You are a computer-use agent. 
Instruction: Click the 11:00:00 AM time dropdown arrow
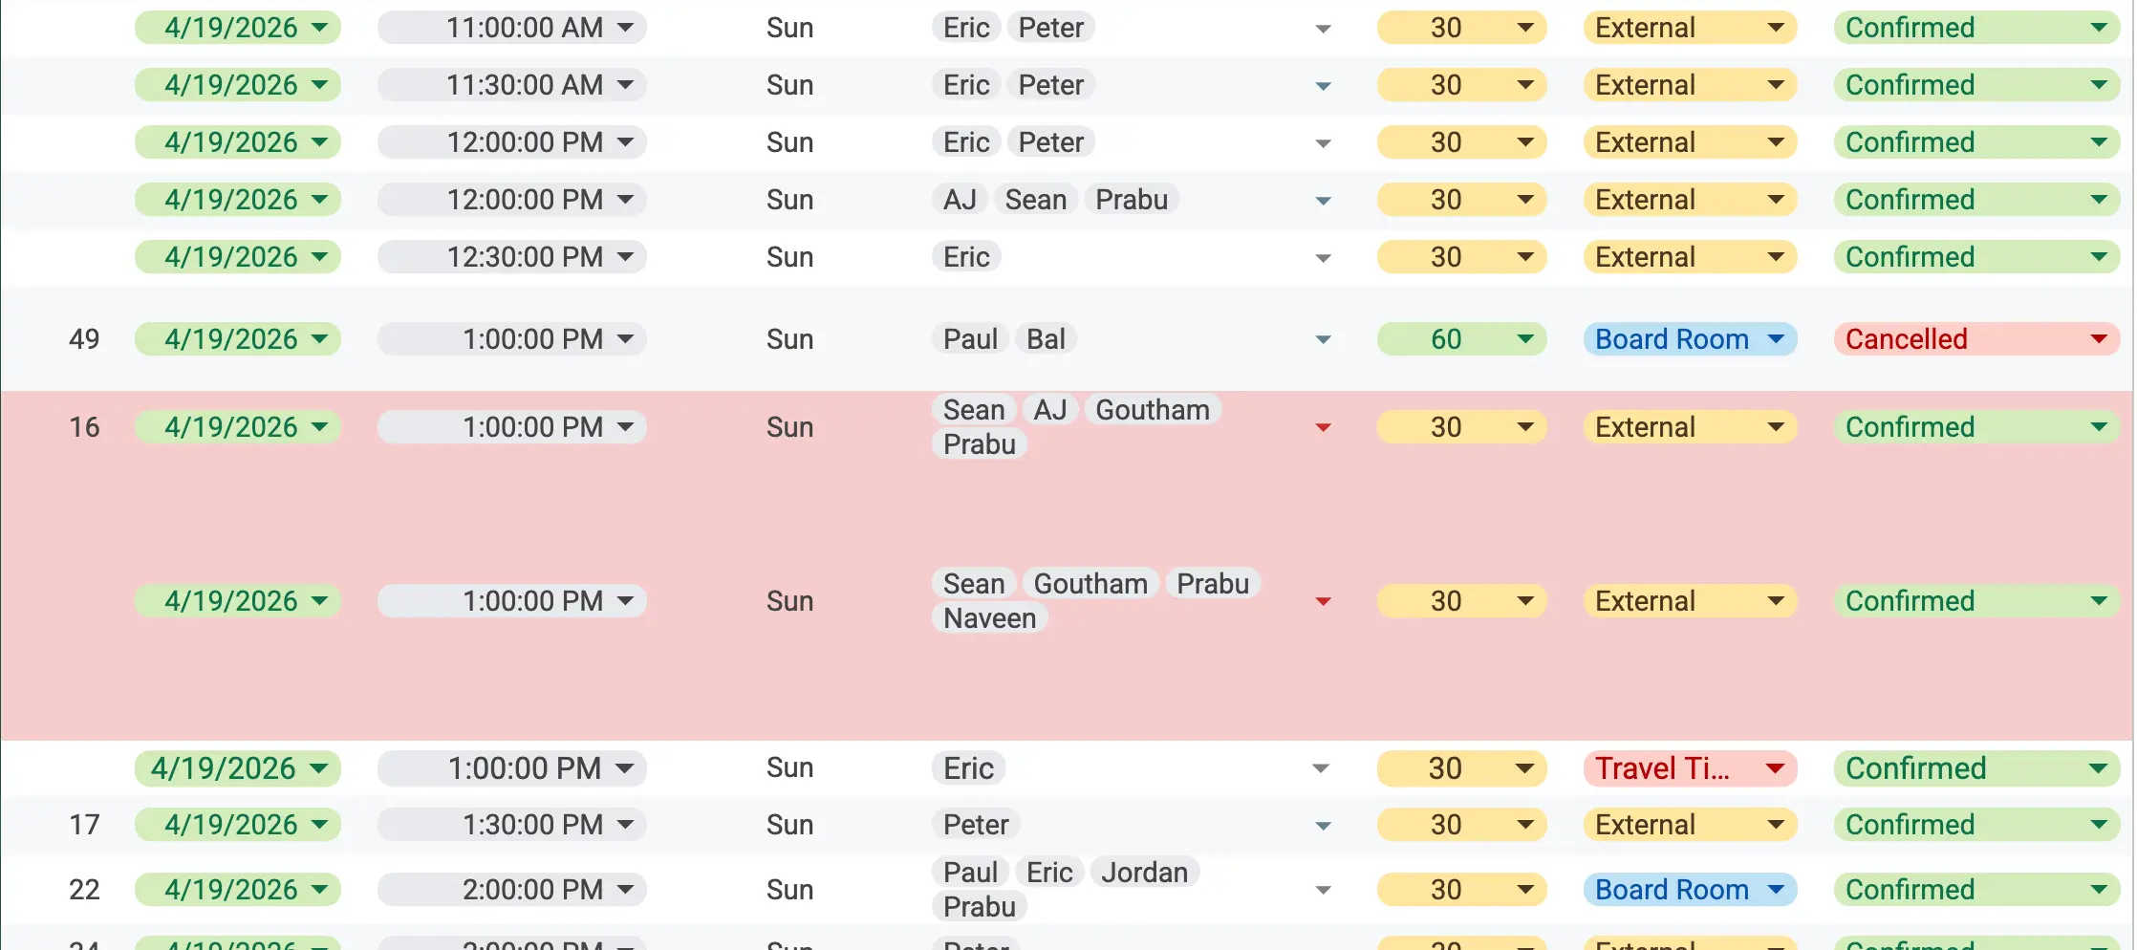tap(625, 28)
